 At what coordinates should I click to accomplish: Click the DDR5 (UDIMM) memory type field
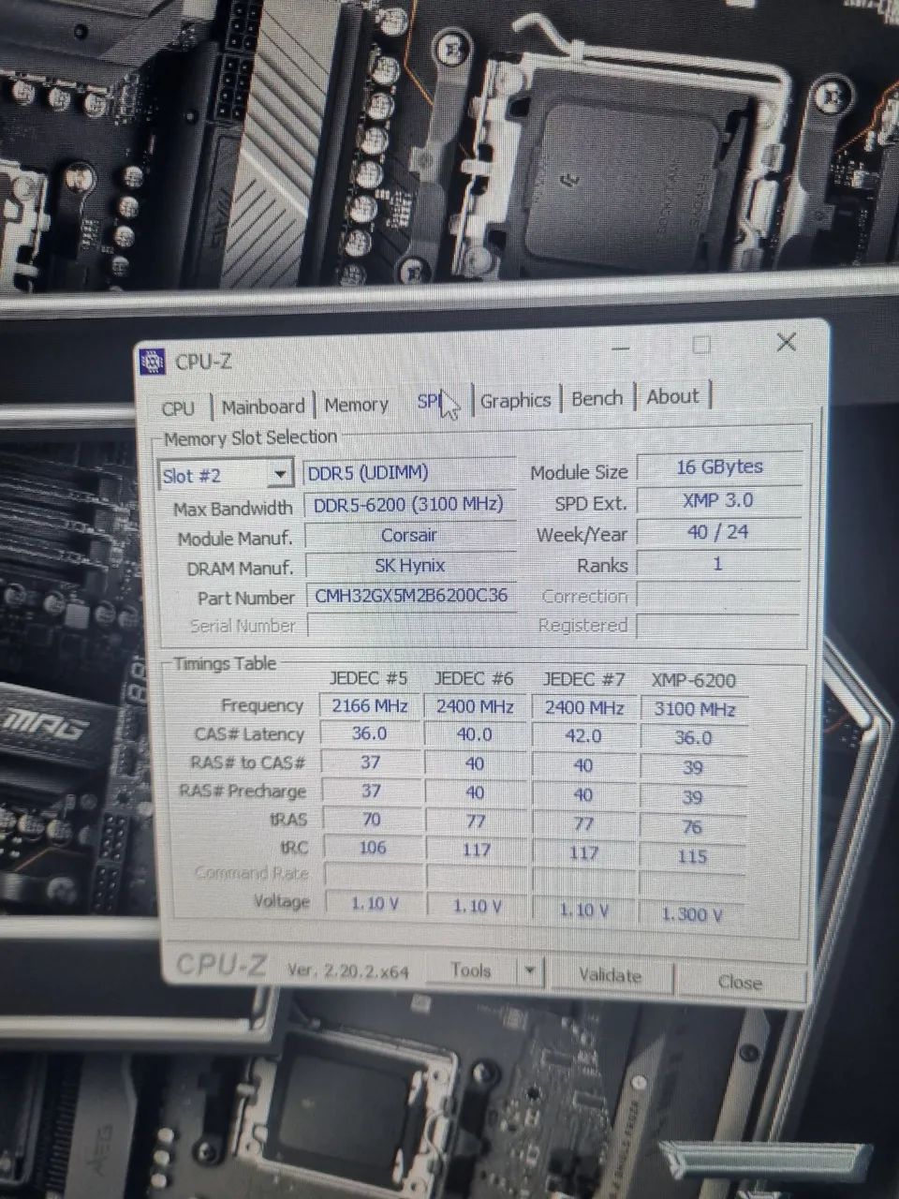(x=409, y=473)
